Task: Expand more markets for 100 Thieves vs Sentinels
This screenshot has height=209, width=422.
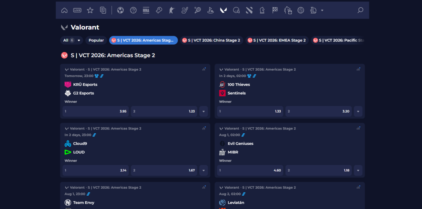Action: coord(358,112)
